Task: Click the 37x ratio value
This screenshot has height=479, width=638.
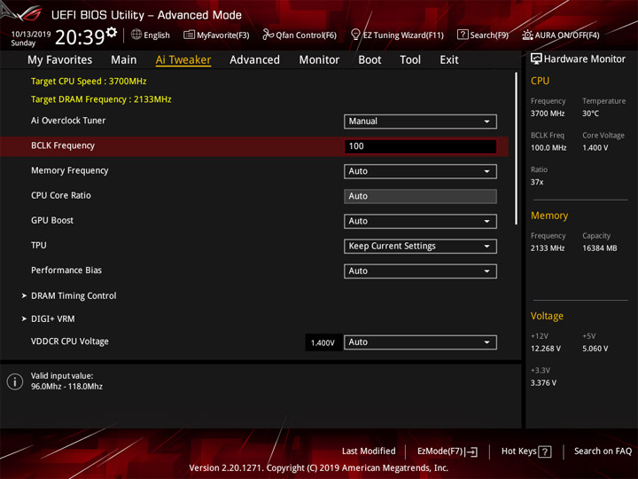Action: tap(537, 182)
